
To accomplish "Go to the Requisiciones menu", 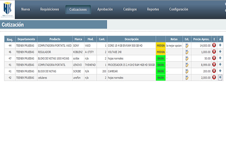I will (x=49, y=9).
